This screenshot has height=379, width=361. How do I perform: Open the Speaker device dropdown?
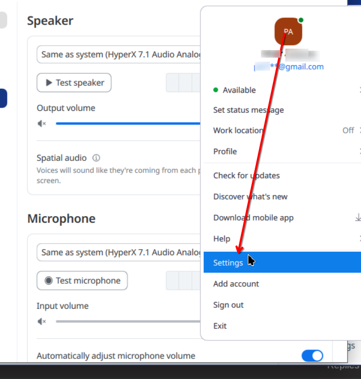click(x=119, y=54)
